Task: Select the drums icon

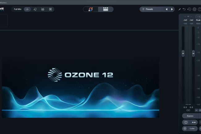Action: coord(43,9)
